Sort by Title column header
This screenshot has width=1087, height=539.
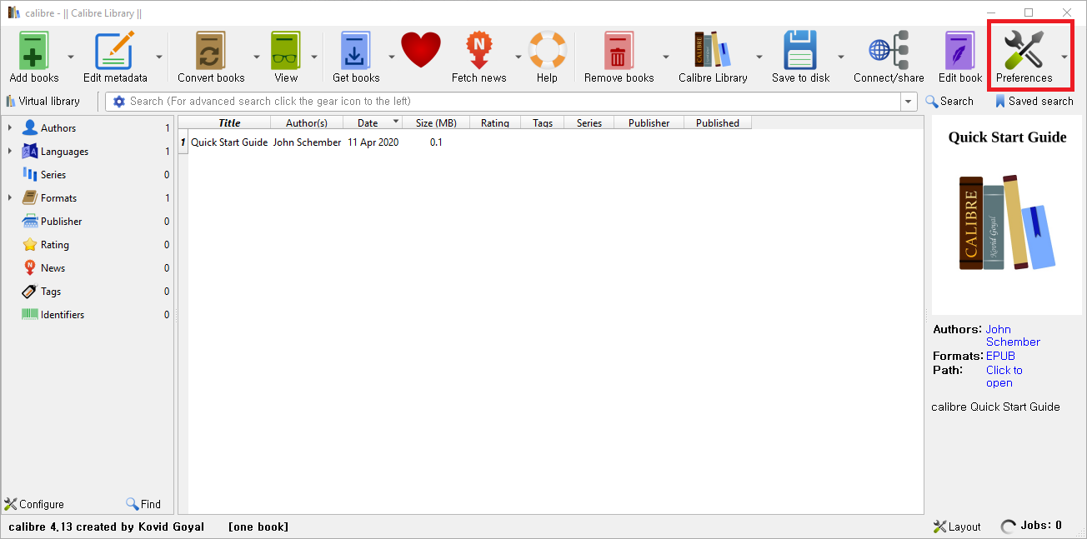coord(229,122)
